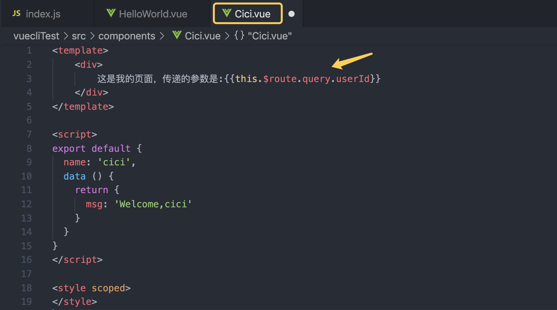Expand breadcrumb chevron after vuecliTest

(x=66, y=36)
